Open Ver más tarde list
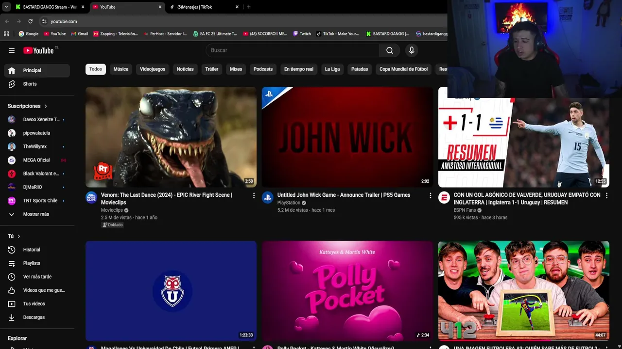Screen dimensions: 622x349 (37, 277)
